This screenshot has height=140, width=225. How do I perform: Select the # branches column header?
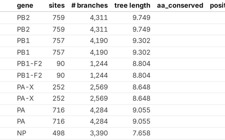(x=89, y=6)
